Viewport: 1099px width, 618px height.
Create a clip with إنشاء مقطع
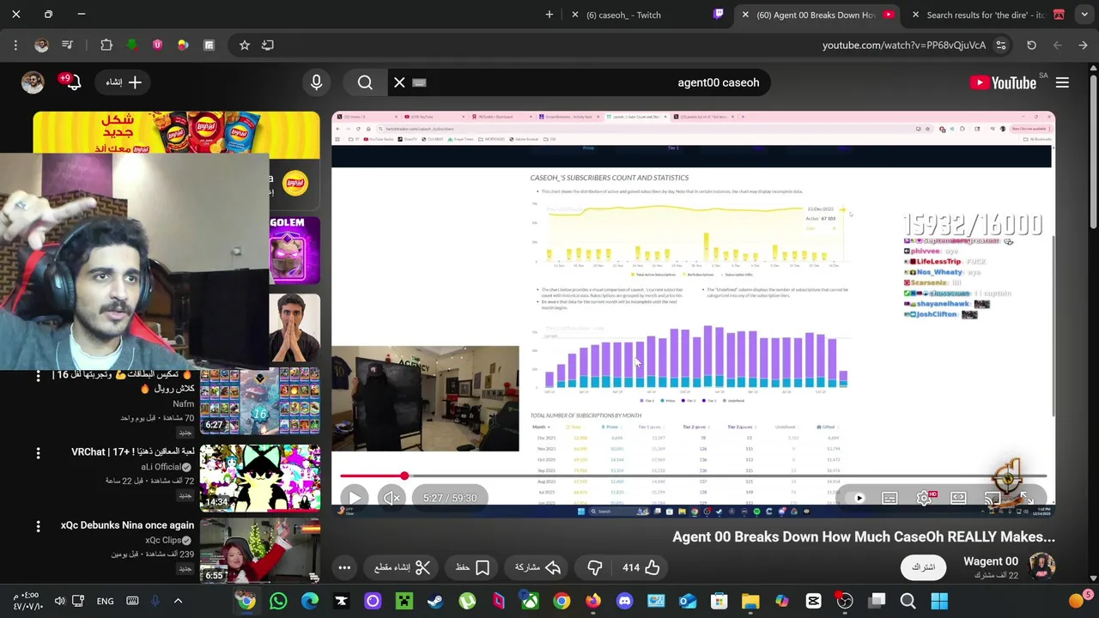click(x=402, y=567)
